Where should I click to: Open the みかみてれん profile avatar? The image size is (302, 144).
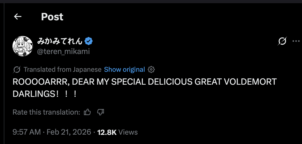tap(23, 46)
